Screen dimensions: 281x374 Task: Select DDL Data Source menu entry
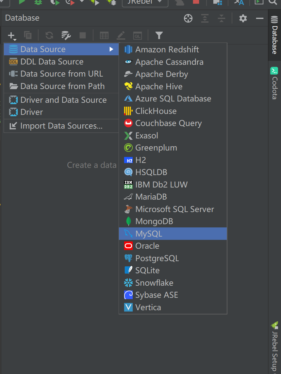61,62
